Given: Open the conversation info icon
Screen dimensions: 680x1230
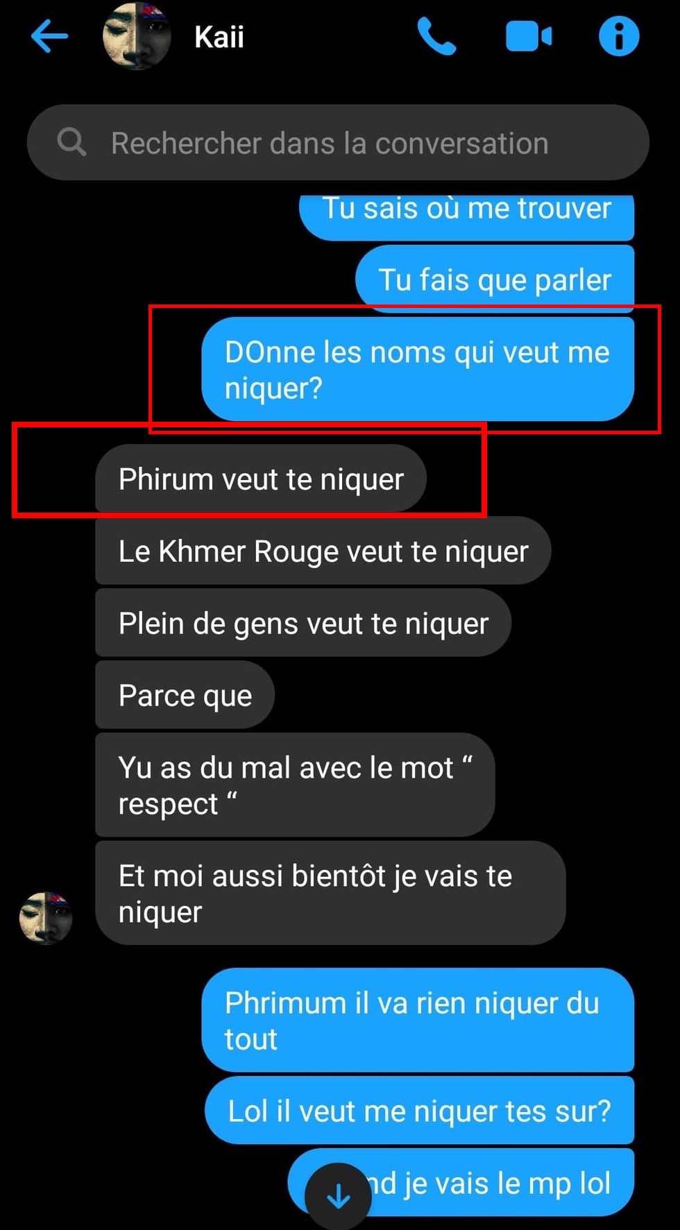Looking at the screenshot, I should [619, 36].
